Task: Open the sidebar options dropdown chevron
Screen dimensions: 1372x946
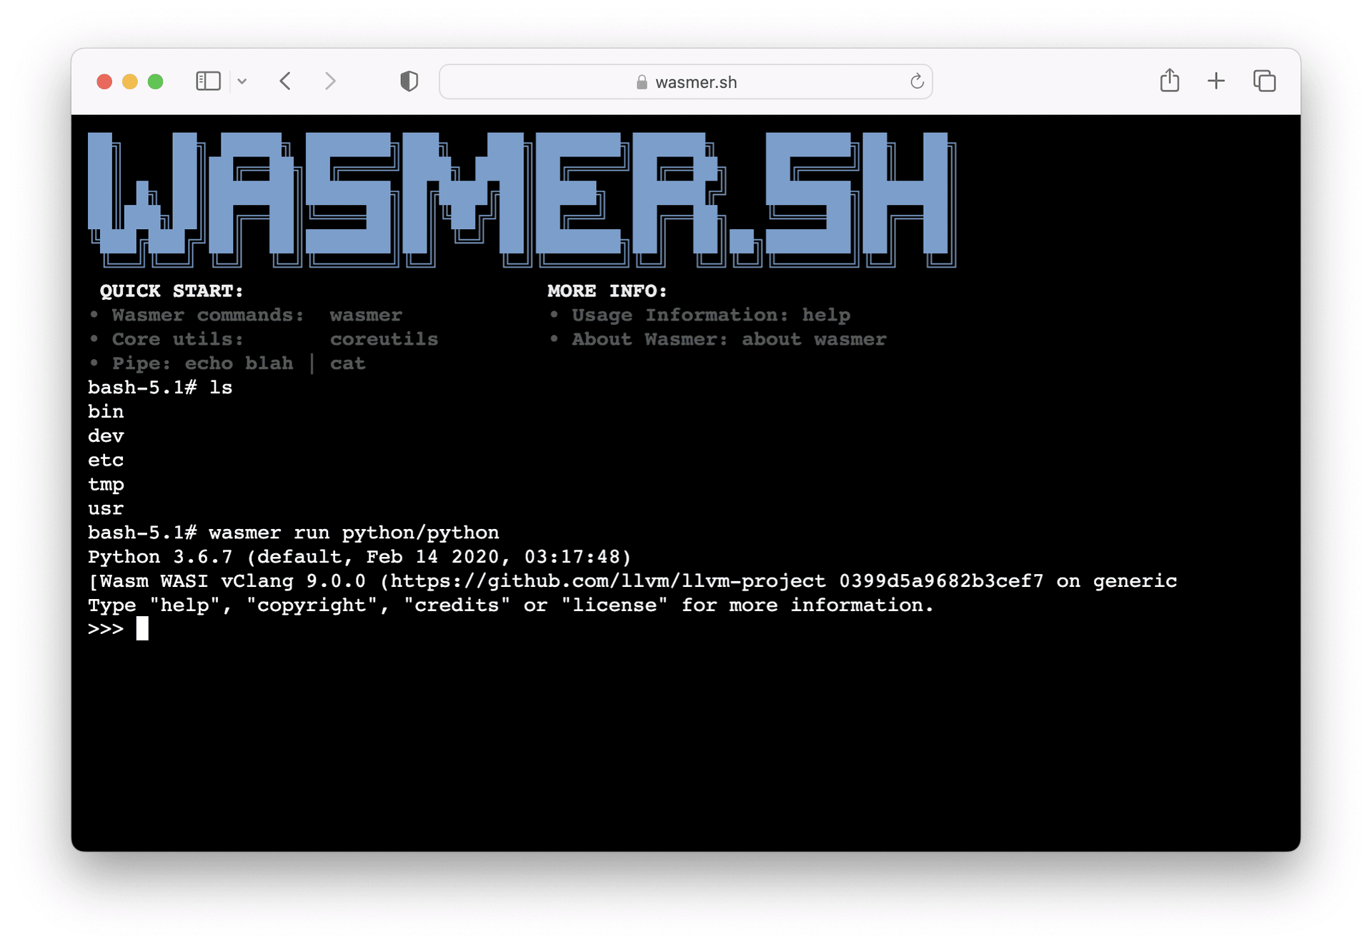Action: (242, 81)
